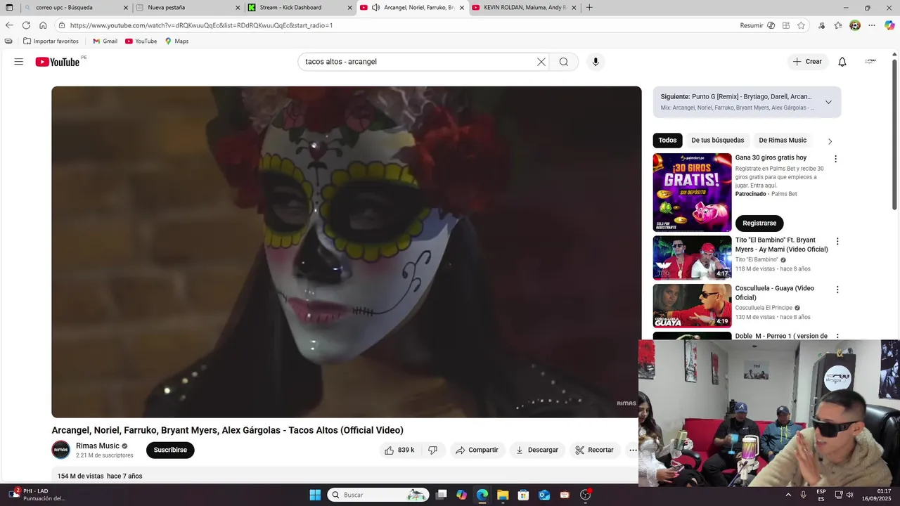Switch to the KEVIN ROLDAN, Maluma tab
The height and width of the screenshot is (506, 900).
524,8
